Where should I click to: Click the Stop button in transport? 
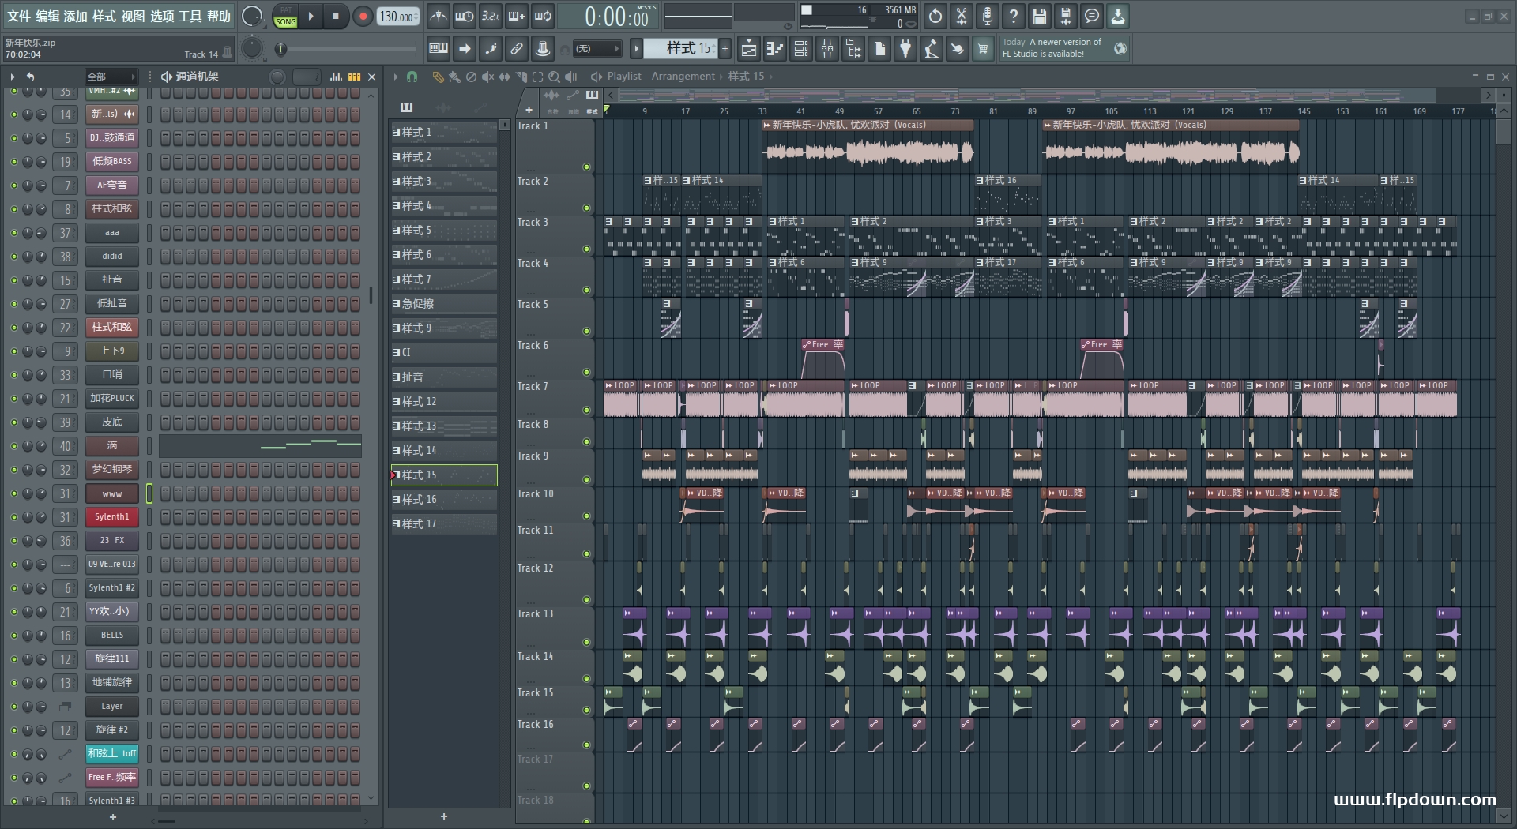336,16
